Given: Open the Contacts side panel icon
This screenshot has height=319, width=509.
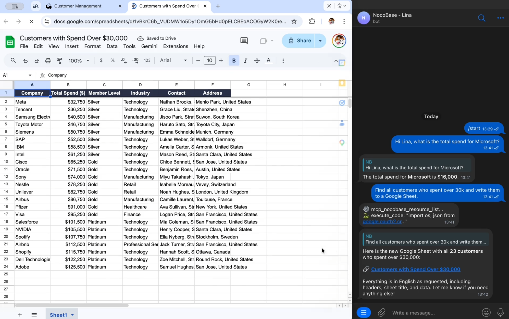Looking at the screenshot, I should [x=342, y=123].
